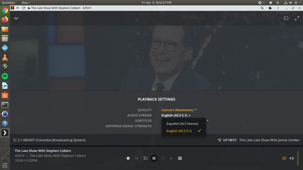This screenshot has width=303, height=170.
Task: Rewind 10 seconds
Action: point(145,158)
